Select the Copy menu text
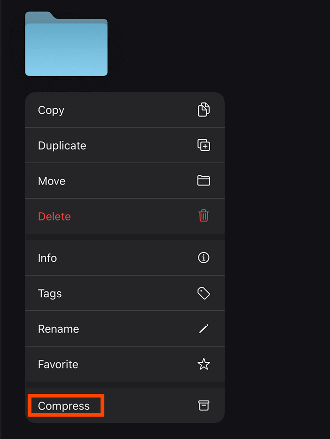The height and width of the screenshot is (439, 330). [x=51, y=110]
